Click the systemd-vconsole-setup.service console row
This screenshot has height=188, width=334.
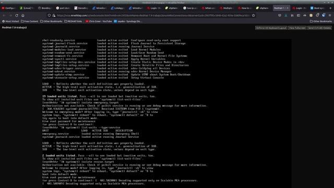[x=103, y=78]
